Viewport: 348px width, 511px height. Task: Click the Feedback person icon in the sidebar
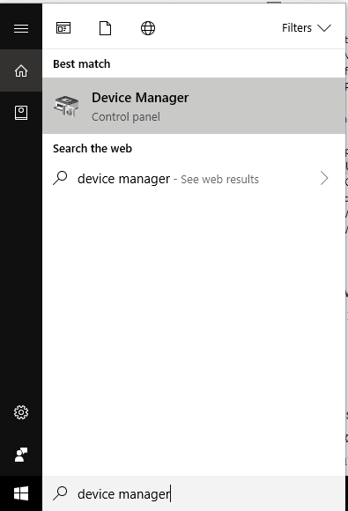tap(21, 455)
